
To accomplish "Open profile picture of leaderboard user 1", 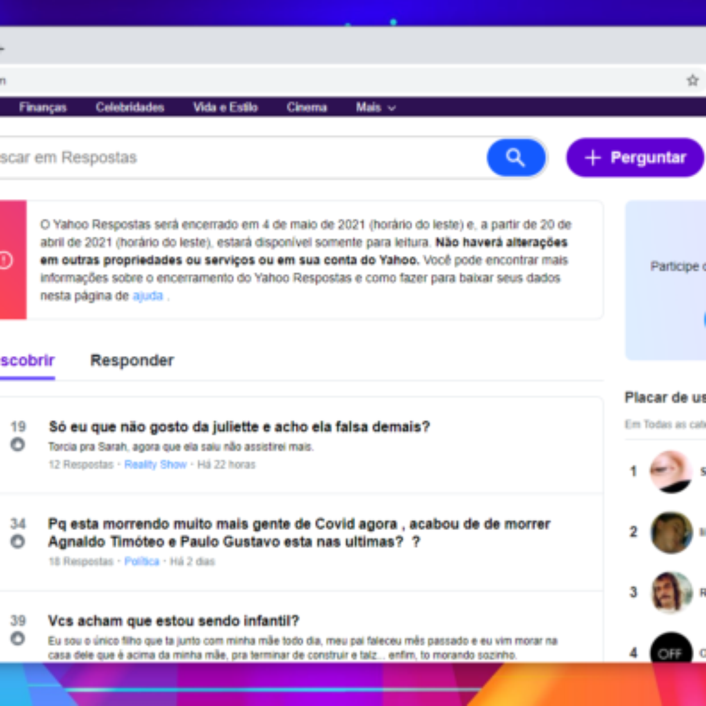I will pyautogui.click(x=671, y=471).
